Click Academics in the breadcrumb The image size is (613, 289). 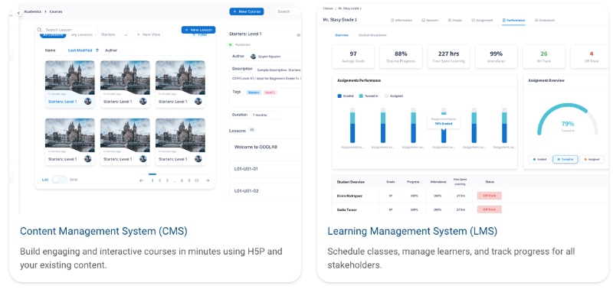click(32, 11)
